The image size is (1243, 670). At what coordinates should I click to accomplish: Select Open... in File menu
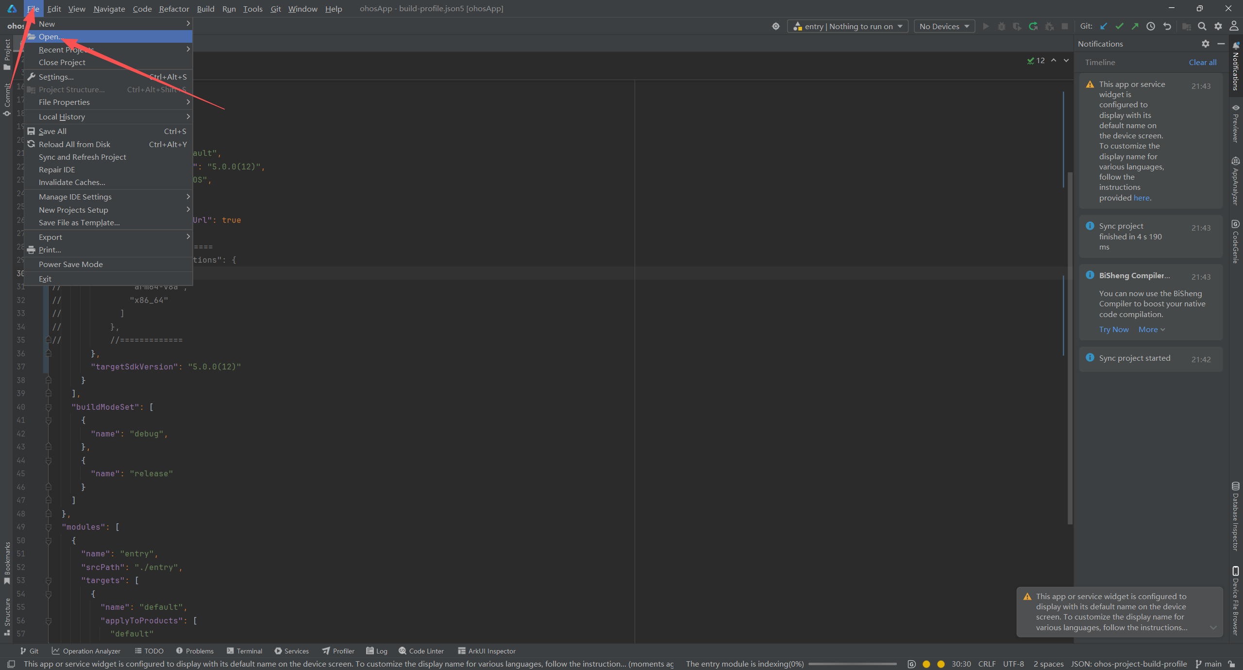[50, 36]
